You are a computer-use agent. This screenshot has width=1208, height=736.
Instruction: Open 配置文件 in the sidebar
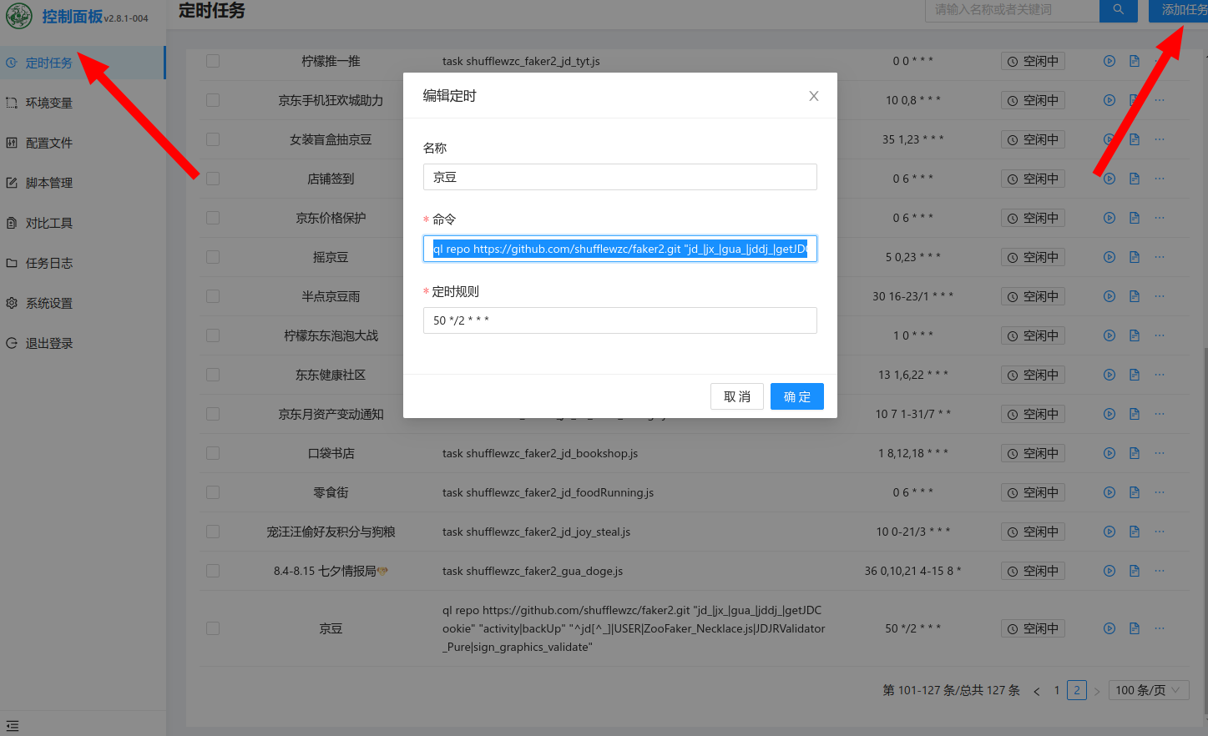click(x=83, y=143)
